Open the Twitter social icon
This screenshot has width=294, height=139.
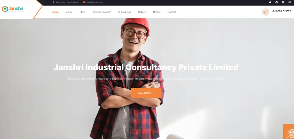270,2
